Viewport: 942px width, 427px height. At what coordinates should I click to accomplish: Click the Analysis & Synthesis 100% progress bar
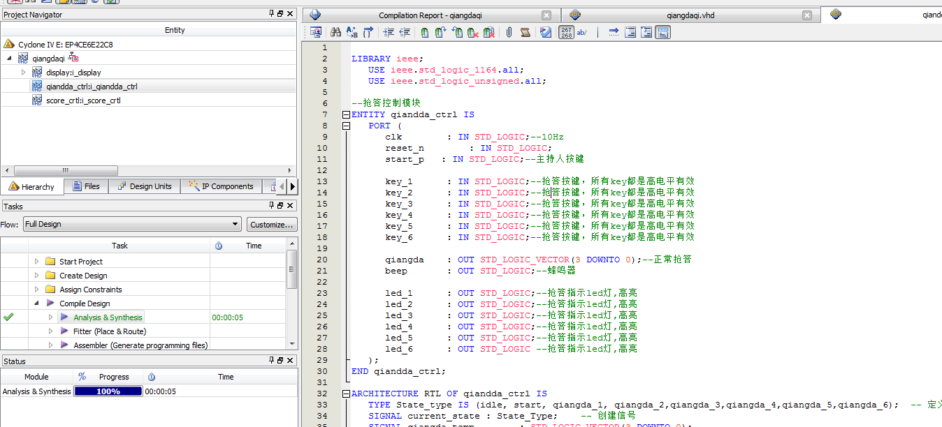[108, 391]
